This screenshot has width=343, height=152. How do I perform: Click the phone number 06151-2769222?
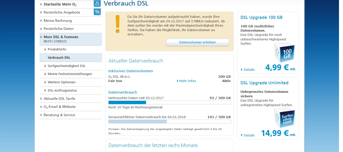click(55, 41)
